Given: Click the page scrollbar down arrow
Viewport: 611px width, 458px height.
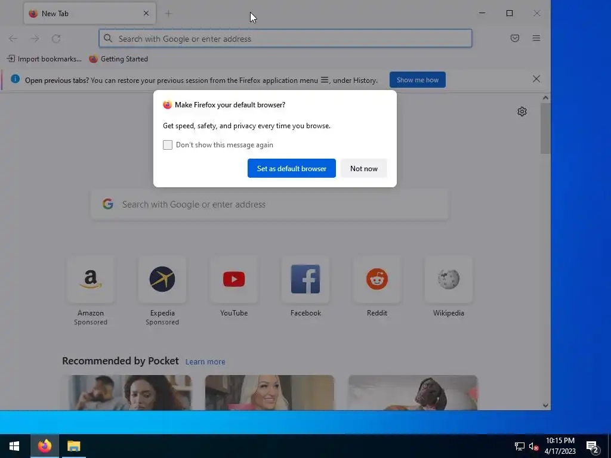Looking at the screenshot, I should (x=545, y=406).
